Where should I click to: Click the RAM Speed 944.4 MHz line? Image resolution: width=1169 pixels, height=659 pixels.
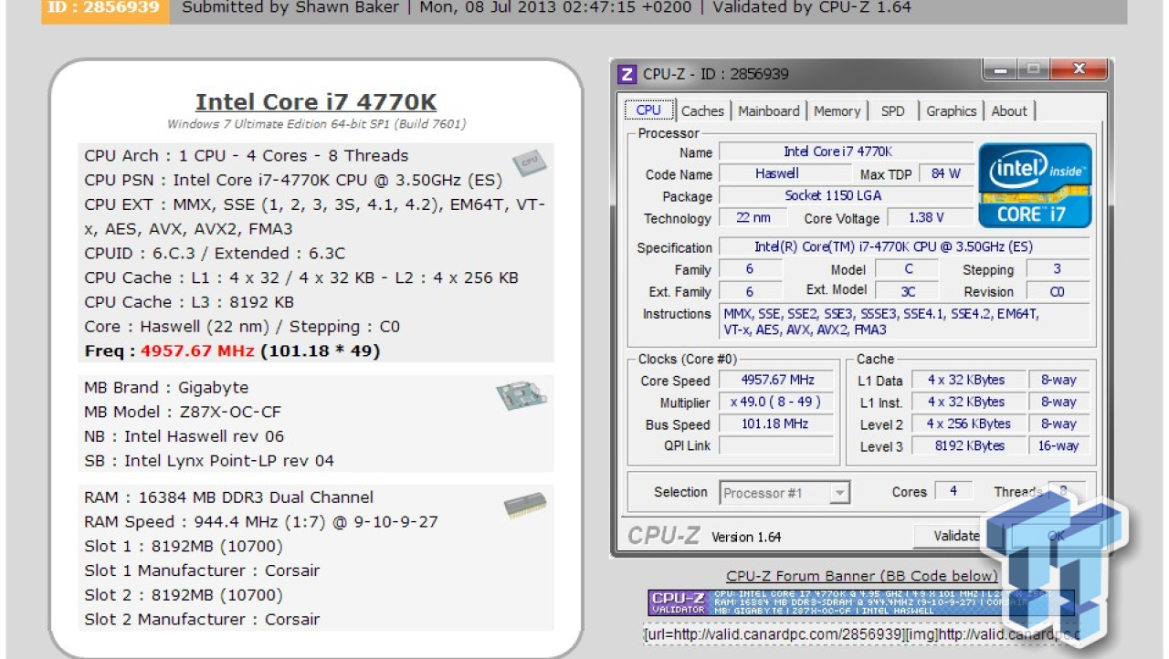(261, 522)
